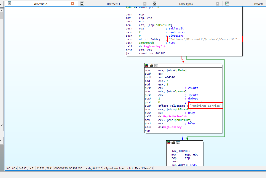Close the IDA View-A tab
The image size is (266, 178).
click(x=73, y=4)
